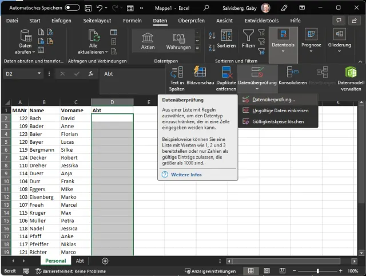Image resolution: width=366 pixels, height=276 pixels.
Task: Open the Name Box dropdown arrow
Action: tap(39, 74)
